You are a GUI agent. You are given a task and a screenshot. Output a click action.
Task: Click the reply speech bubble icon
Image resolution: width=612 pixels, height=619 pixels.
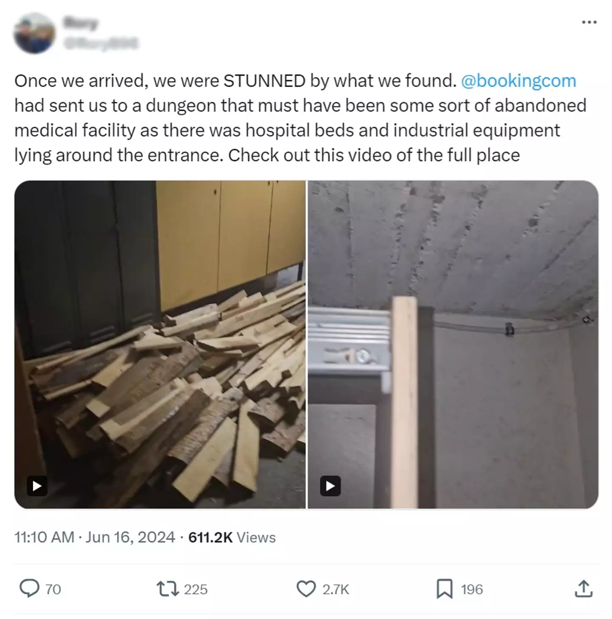(x=29, y=589)
